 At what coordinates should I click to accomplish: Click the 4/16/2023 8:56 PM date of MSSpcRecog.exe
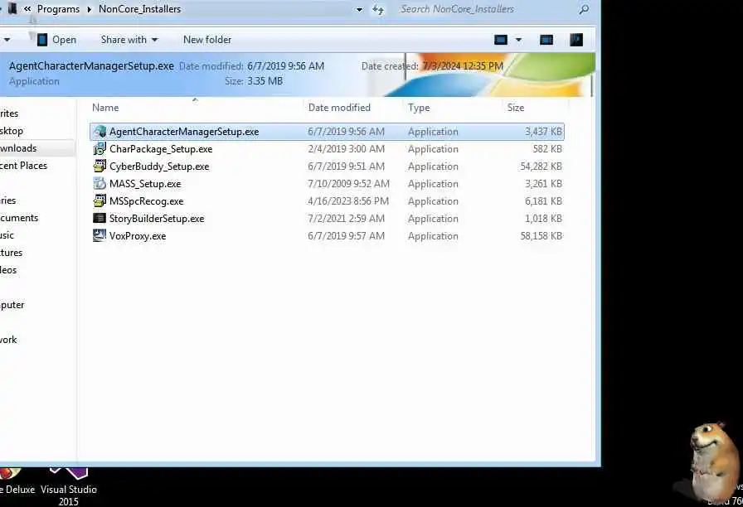coord(348,201)
